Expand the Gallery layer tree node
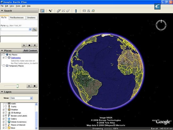This screenshot has height=130, width=173. [3, 119]
